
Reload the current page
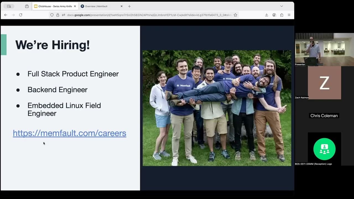tap(20, 15)
